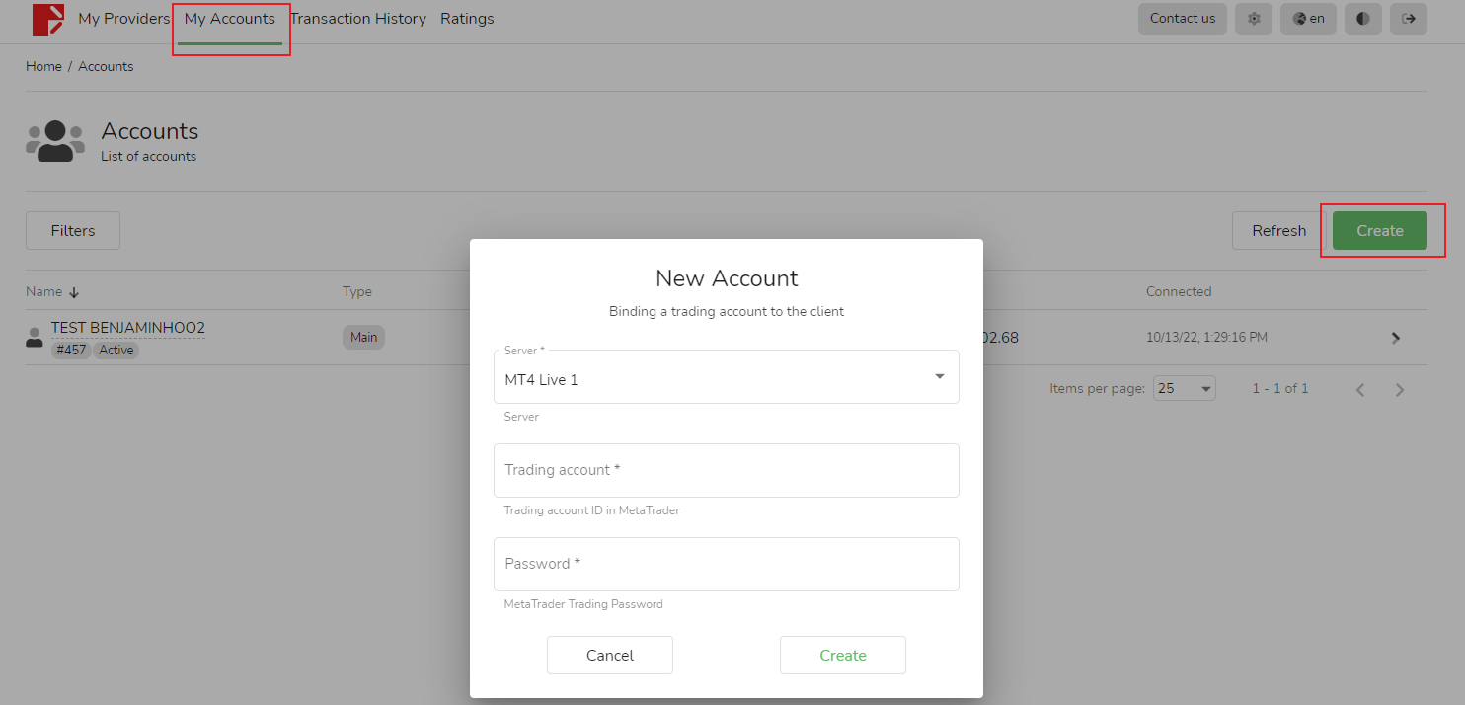Focus the Password input field
This screenshot has width=1465, height=705.
726,565
